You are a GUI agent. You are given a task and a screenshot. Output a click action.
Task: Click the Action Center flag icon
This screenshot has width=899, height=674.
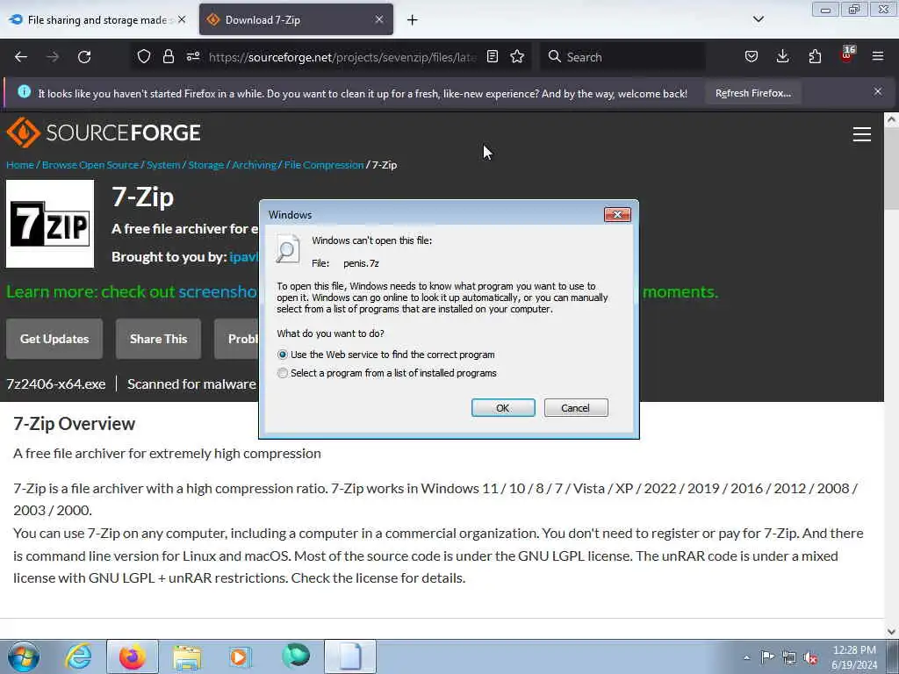pyautogui.click(x=767, y=656)
